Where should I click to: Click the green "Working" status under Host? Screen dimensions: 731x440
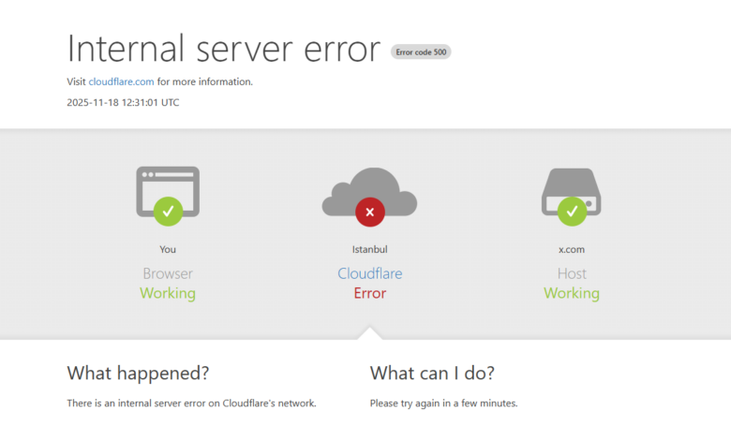[x=571, y=293]
